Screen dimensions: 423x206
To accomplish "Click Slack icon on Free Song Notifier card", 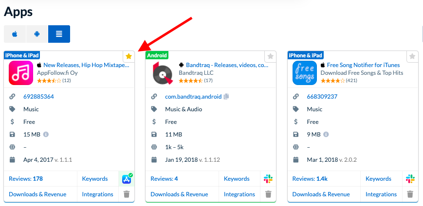I will click(x=410, y=178).
